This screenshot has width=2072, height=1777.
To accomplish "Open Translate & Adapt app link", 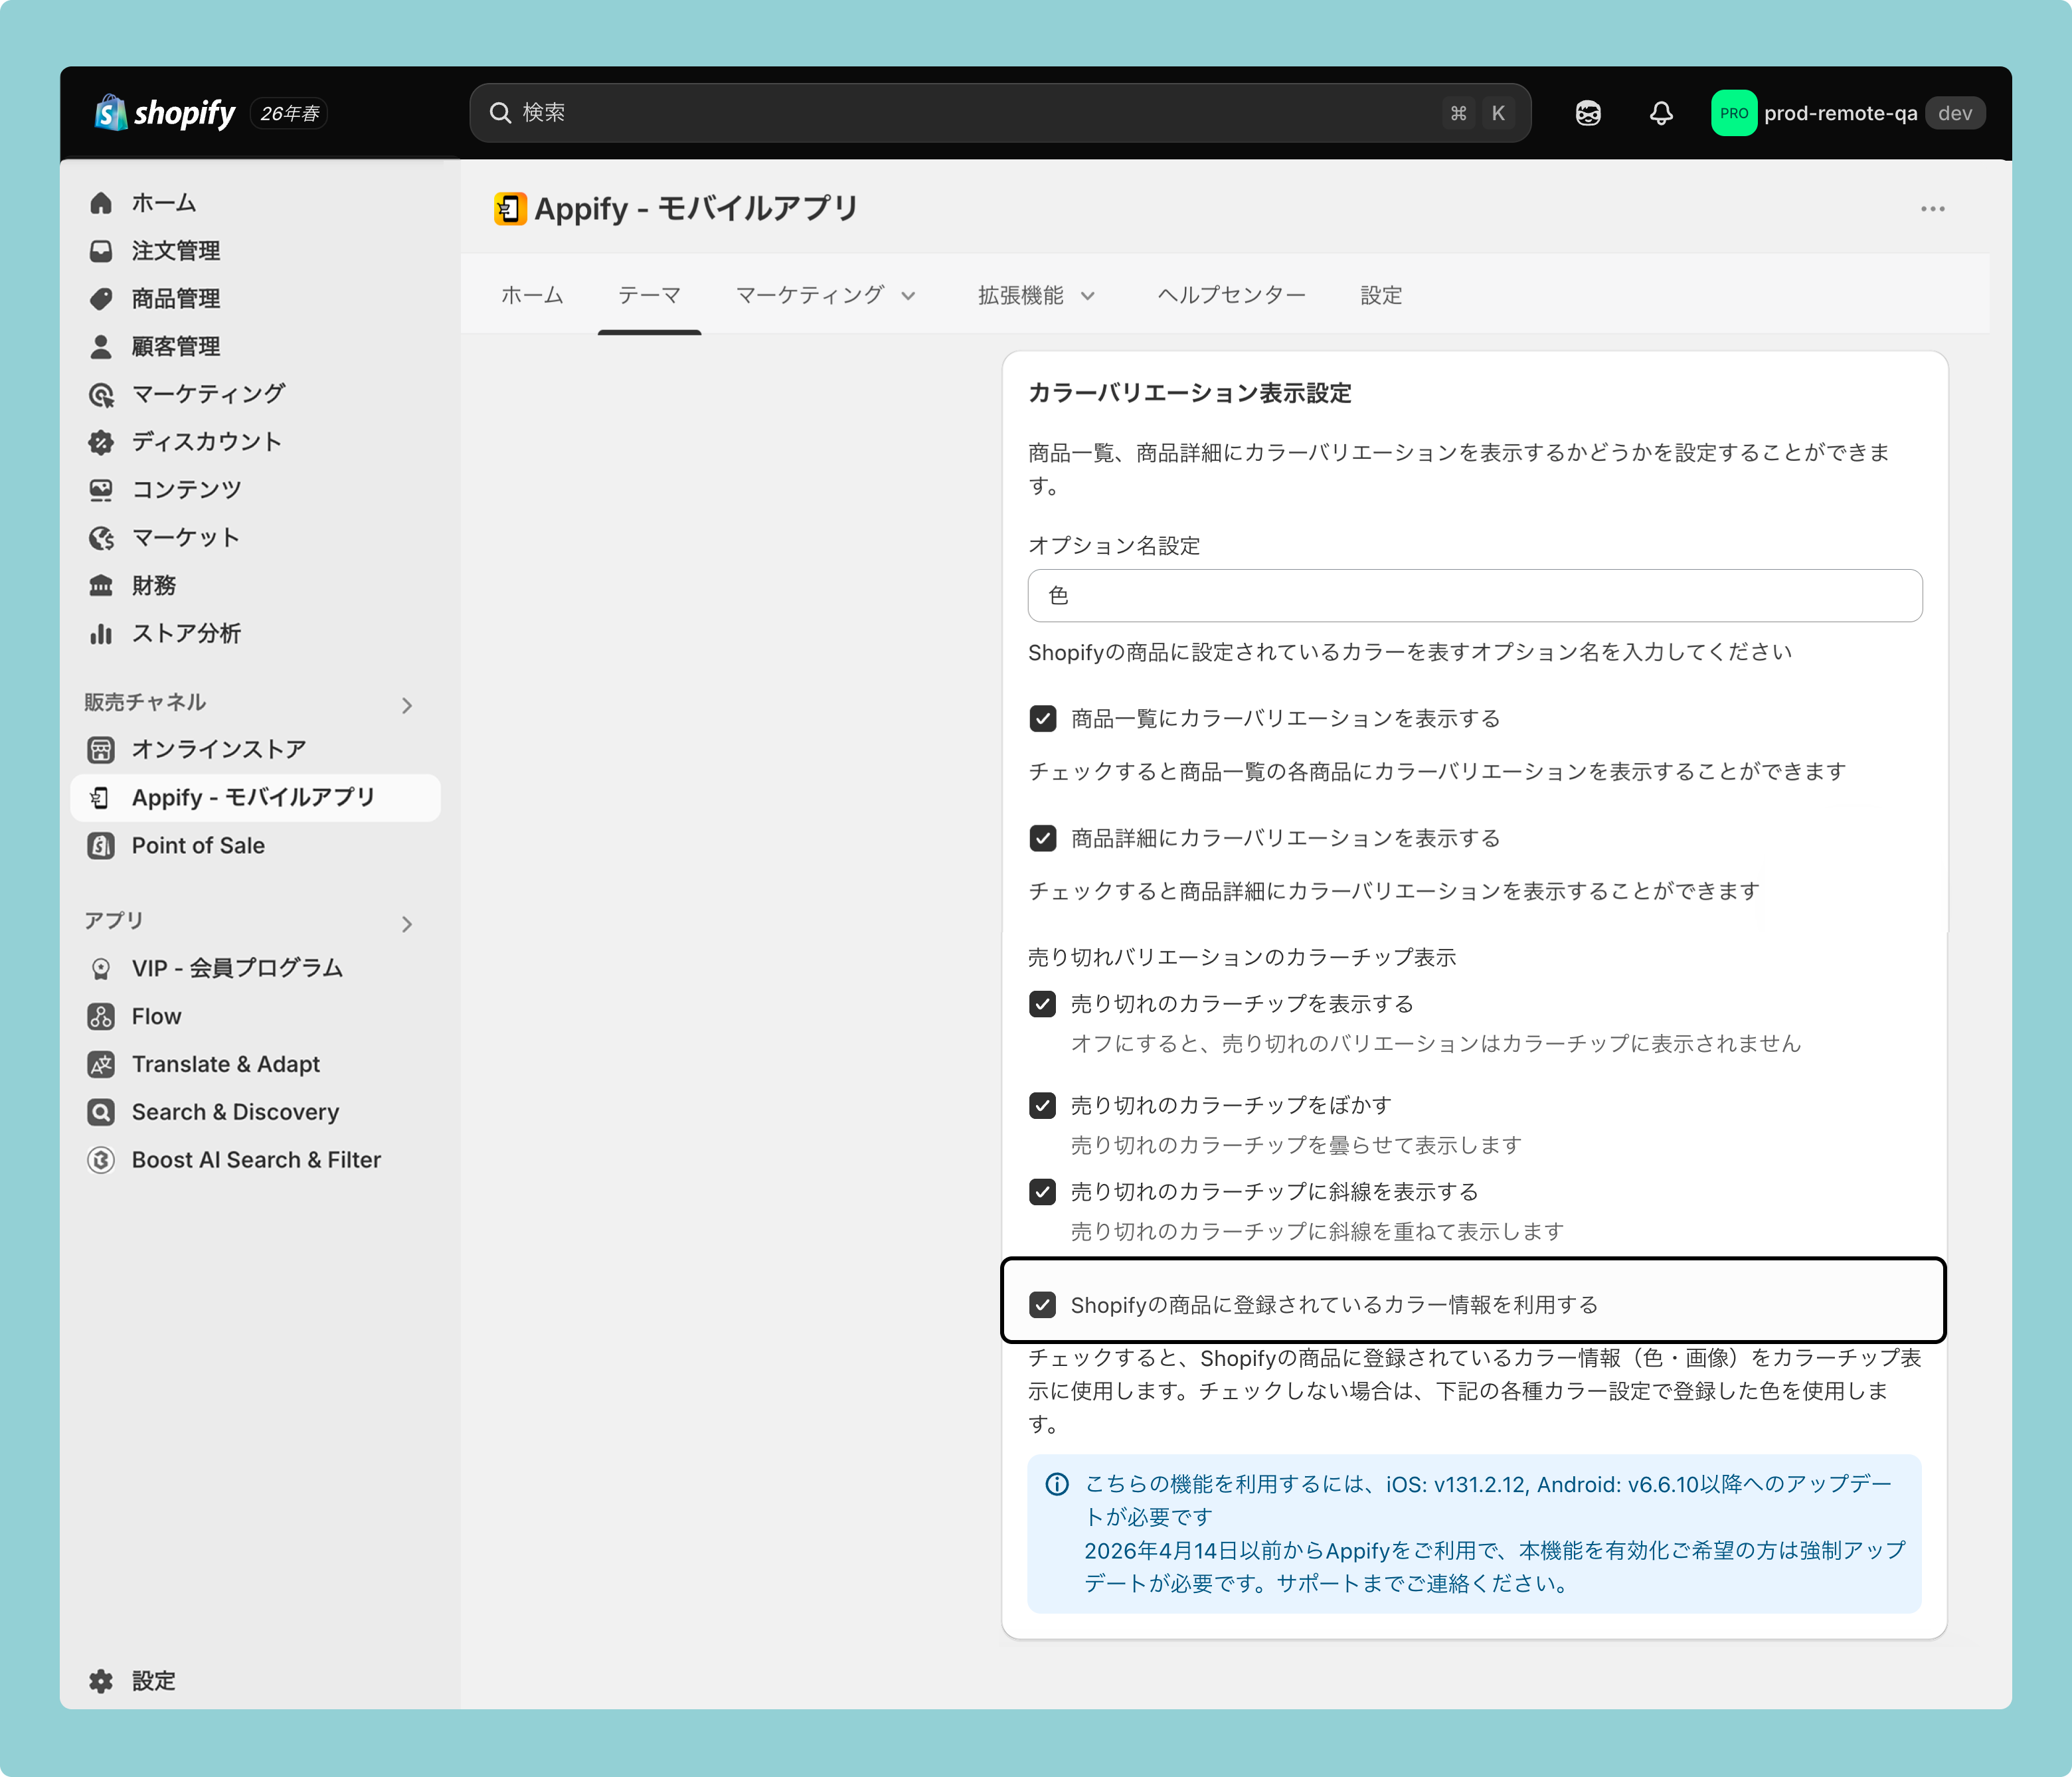I will pos(226,1064).
